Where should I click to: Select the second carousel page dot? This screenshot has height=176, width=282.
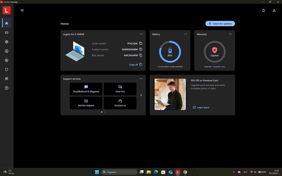pos(105,112)
